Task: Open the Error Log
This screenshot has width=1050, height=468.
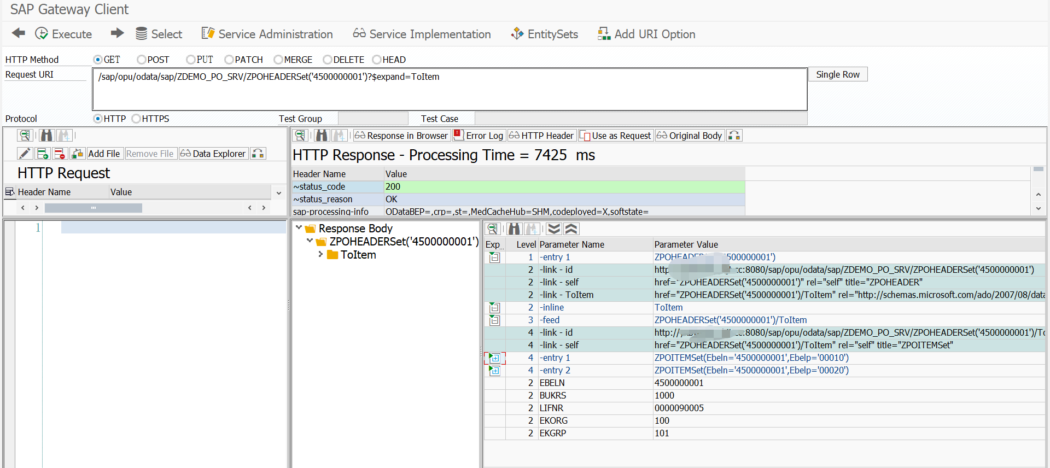Action: tap(479, 136)
